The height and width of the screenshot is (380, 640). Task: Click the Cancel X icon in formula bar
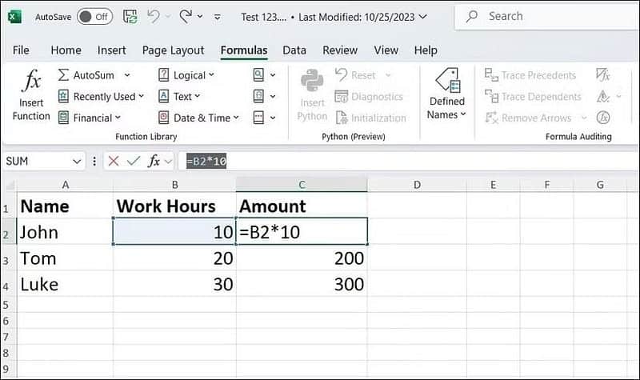[114, 162]
